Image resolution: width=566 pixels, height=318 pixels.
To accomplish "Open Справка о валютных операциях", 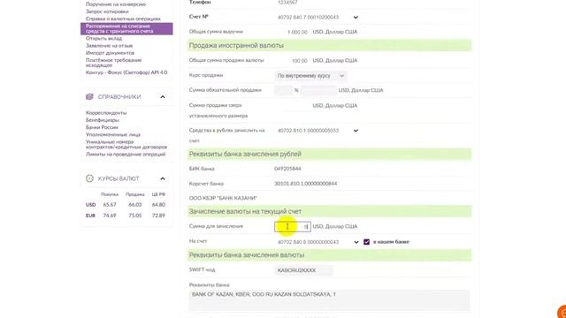I will (123, 19).
